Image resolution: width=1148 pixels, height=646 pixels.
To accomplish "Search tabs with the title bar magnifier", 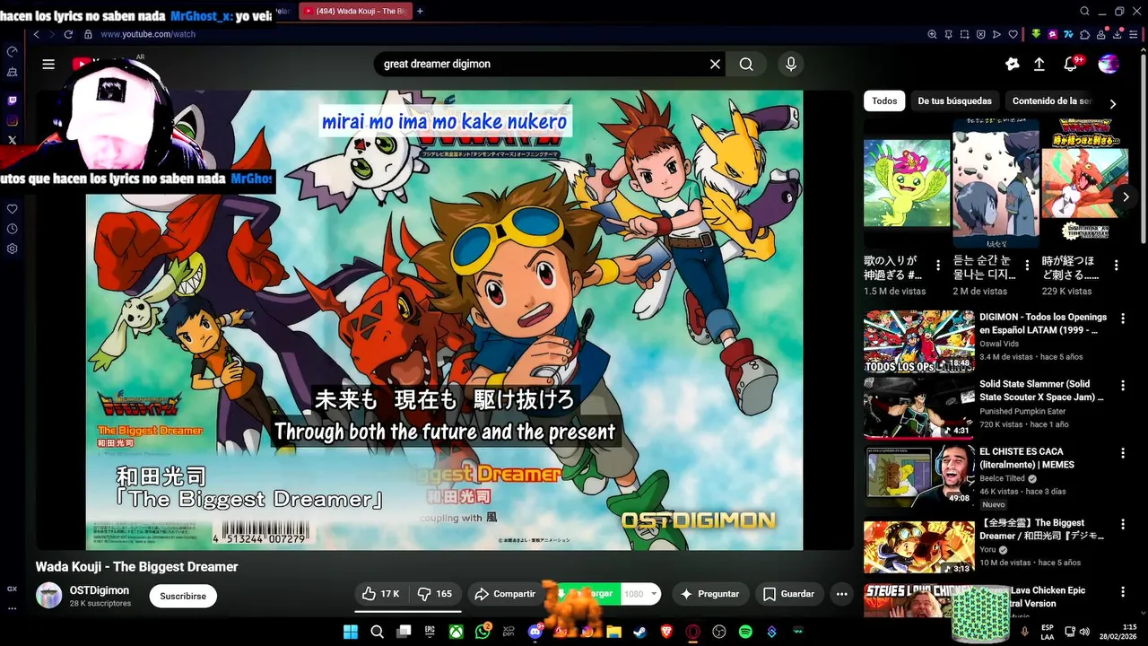I will coord(1084,11).
